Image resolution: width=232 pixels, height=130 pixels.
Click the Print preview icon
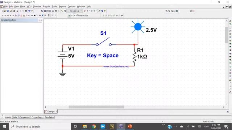17,11
